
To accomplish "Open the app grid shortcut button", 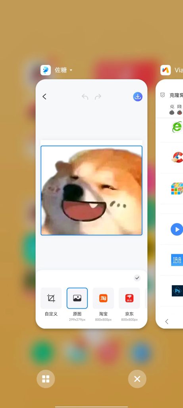I will point(46,379).
